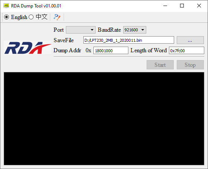
Task: Maximize the RDA Dump Tool window
Action: (x=182, y=6)
